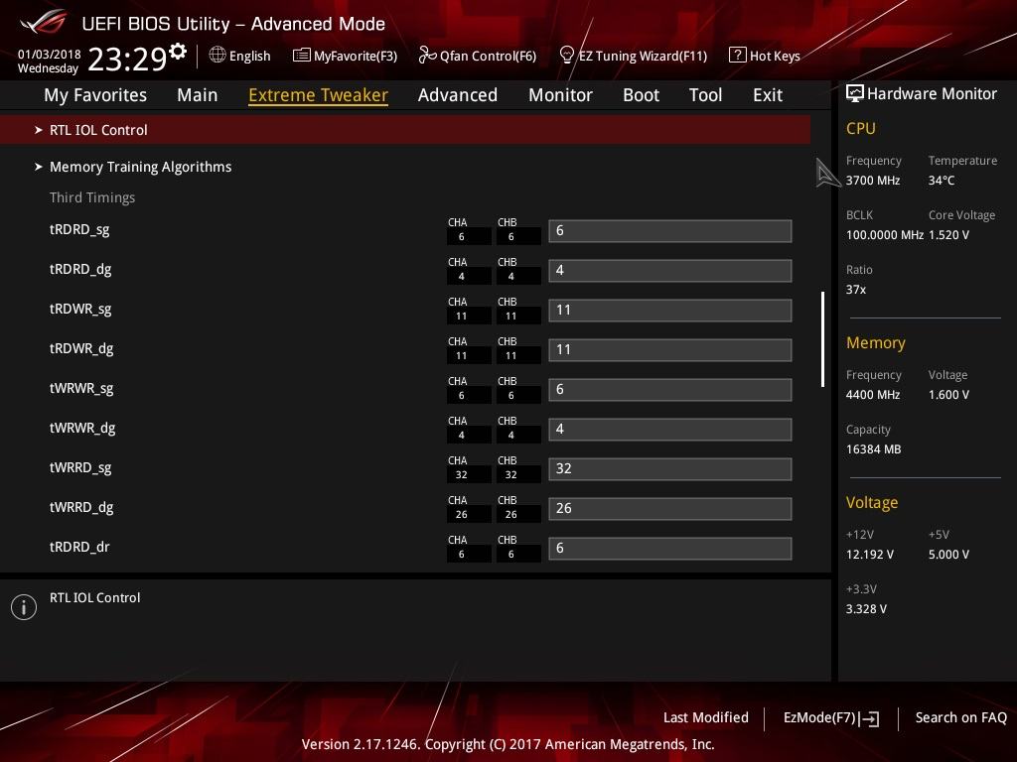Click the info icon beside help text
1017x762 pixels.
[x=24, y=607]
